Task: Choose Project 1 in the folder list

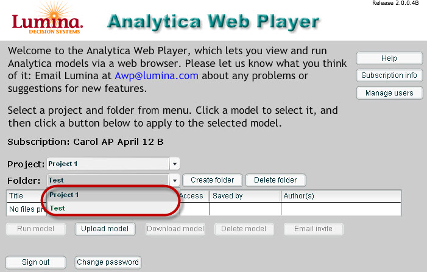Action: 113,195
